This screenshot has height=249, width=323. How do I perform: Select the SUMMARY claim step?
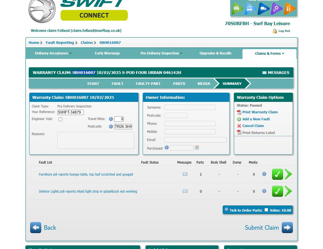[232, 83]
